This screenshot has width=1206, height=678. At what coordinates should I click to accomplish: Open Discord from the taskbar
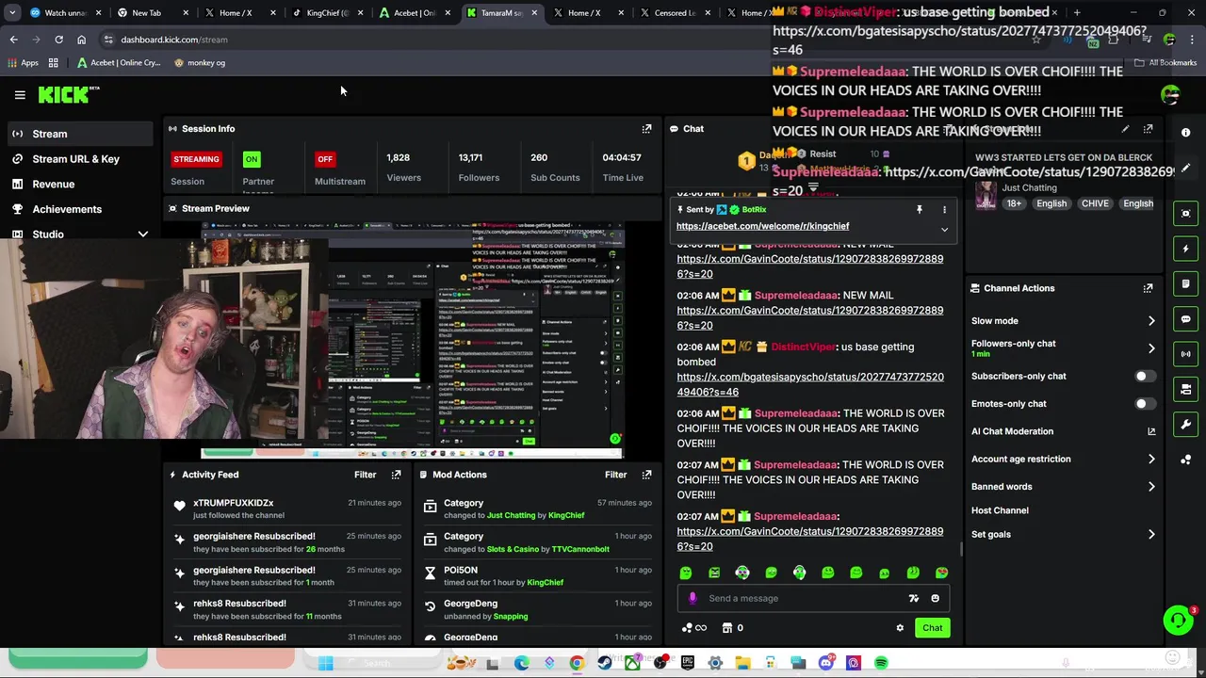(826, 663)
